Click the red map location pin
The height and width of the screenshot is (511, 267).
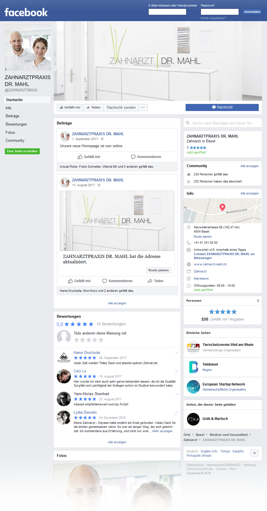[x=222, y=208]
